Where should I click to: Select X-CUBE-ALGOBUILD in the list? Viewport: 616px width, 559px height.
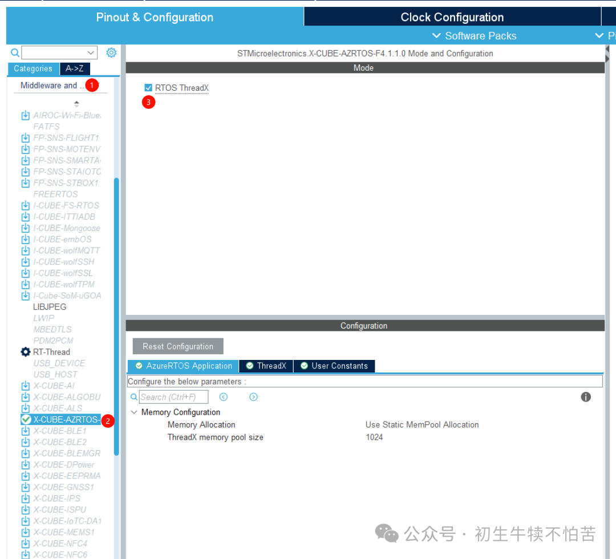[x=67, y=397]
